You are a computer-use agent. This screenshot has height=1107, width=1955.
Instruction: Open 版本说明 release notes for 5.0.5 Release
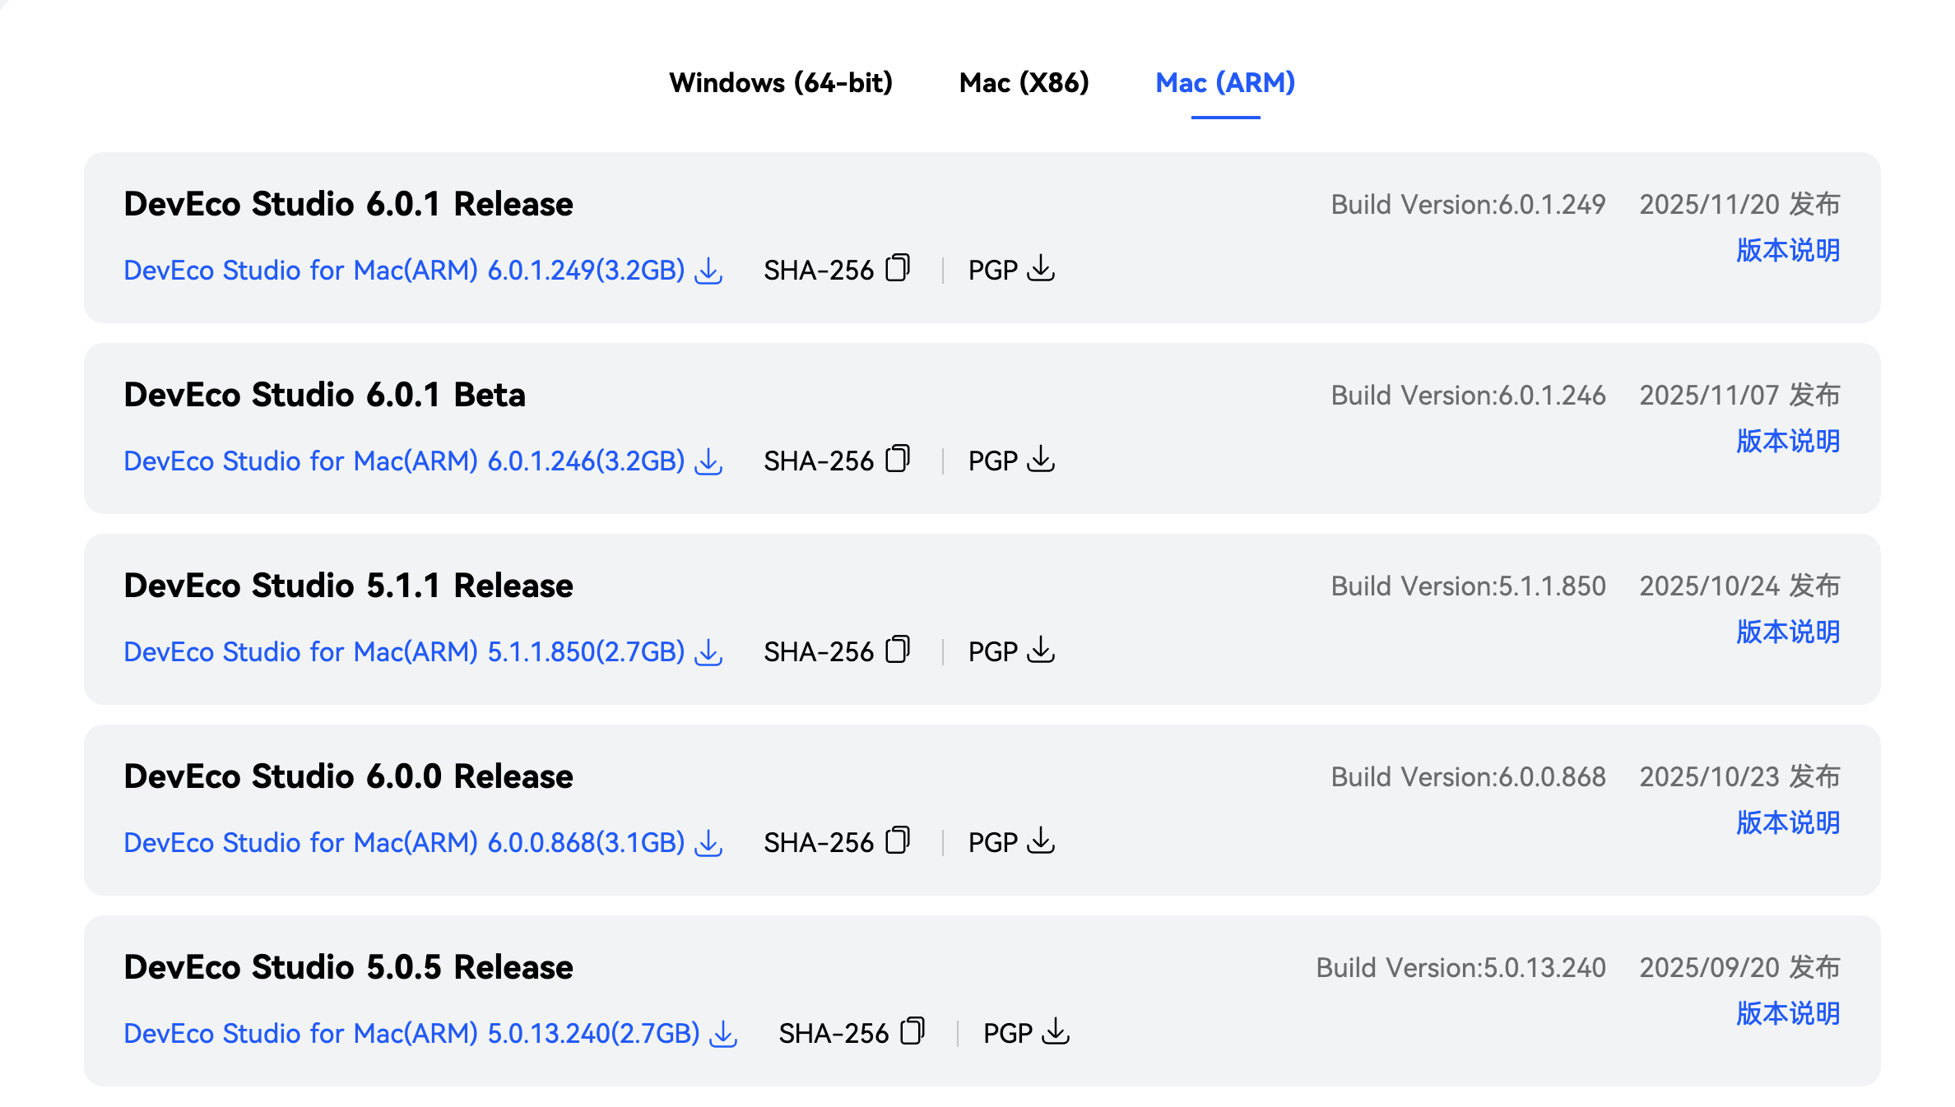coord(1787,1013)
